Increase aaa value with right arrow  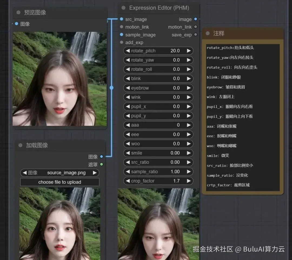click(189, 125)
